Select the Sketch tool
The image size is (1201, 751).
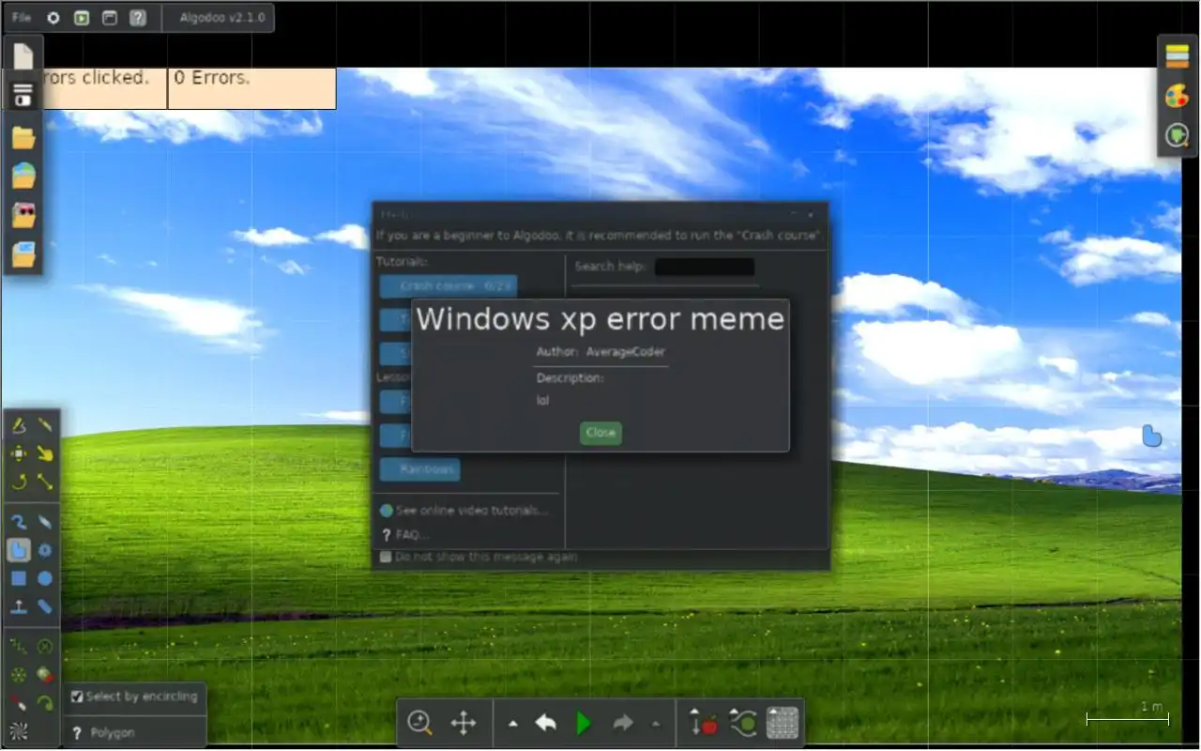(x=18, y=426)
